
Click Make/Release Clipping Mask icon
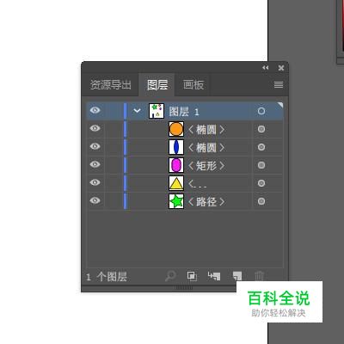pyautogui.click(x=192, y=276)
